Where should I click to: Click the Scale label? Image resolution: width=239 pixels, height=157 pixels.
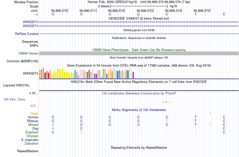point(34,6)
